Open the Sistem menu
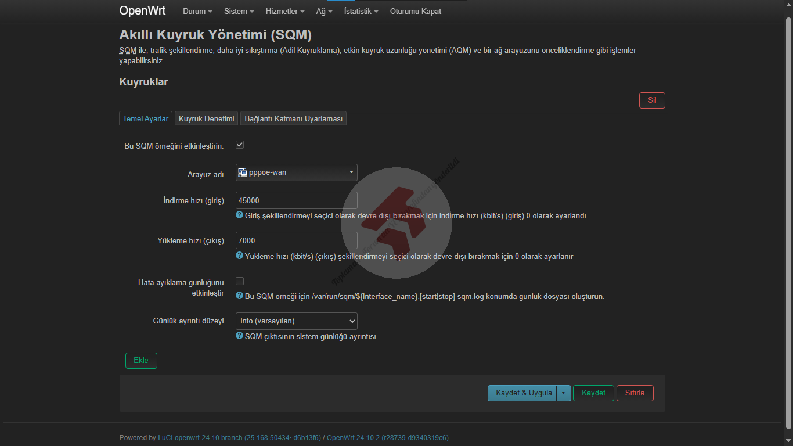Screen dimensions: 793x446 click(x=239, y=11)
